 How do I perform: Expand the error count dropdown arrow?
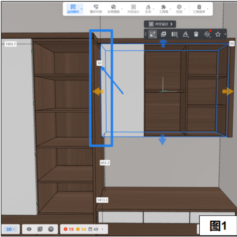103,229
